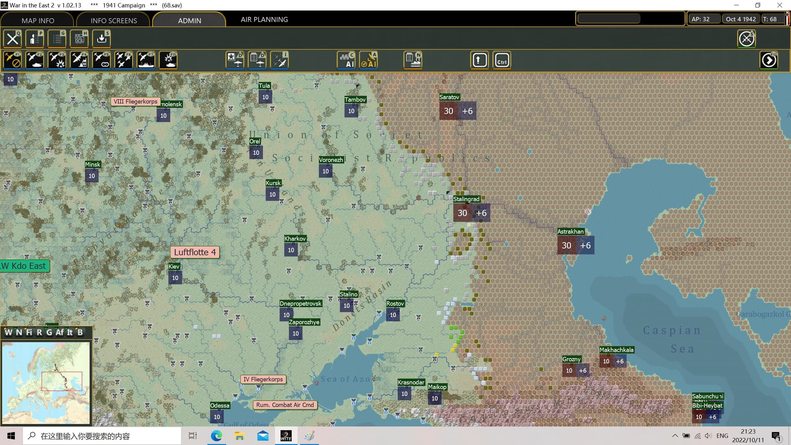Open the air directive list icon (D)

click(x=257, y=60)
